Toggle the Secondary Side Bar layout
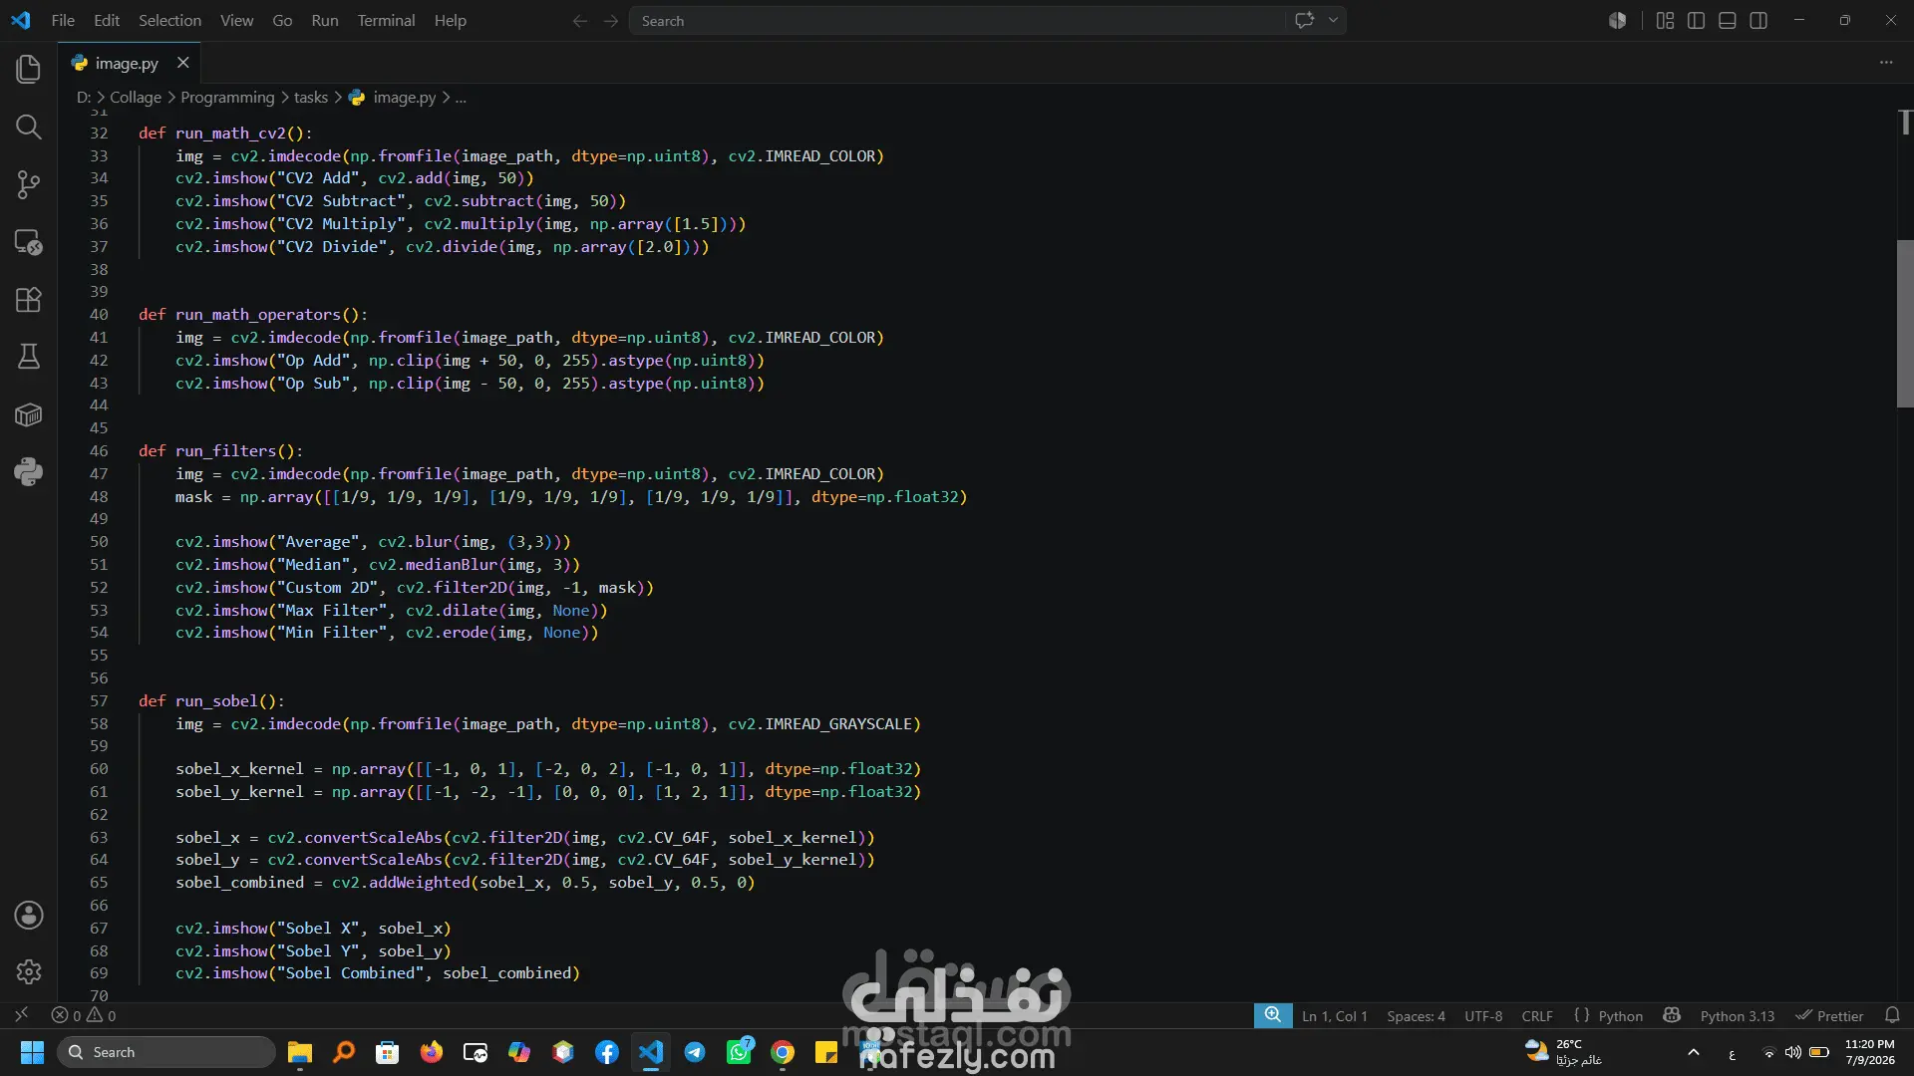This screenshot has height=1076, width=1914. [1758, 20]
